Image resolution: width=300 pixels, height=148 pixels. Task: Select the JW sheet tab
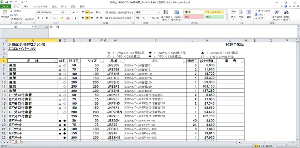(16, 143)
